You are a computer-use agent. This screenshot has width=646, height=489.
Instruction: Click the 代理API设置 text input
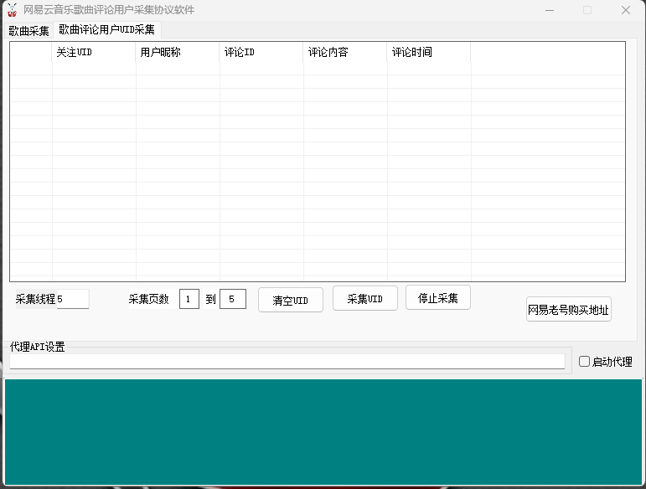(287, 361)
